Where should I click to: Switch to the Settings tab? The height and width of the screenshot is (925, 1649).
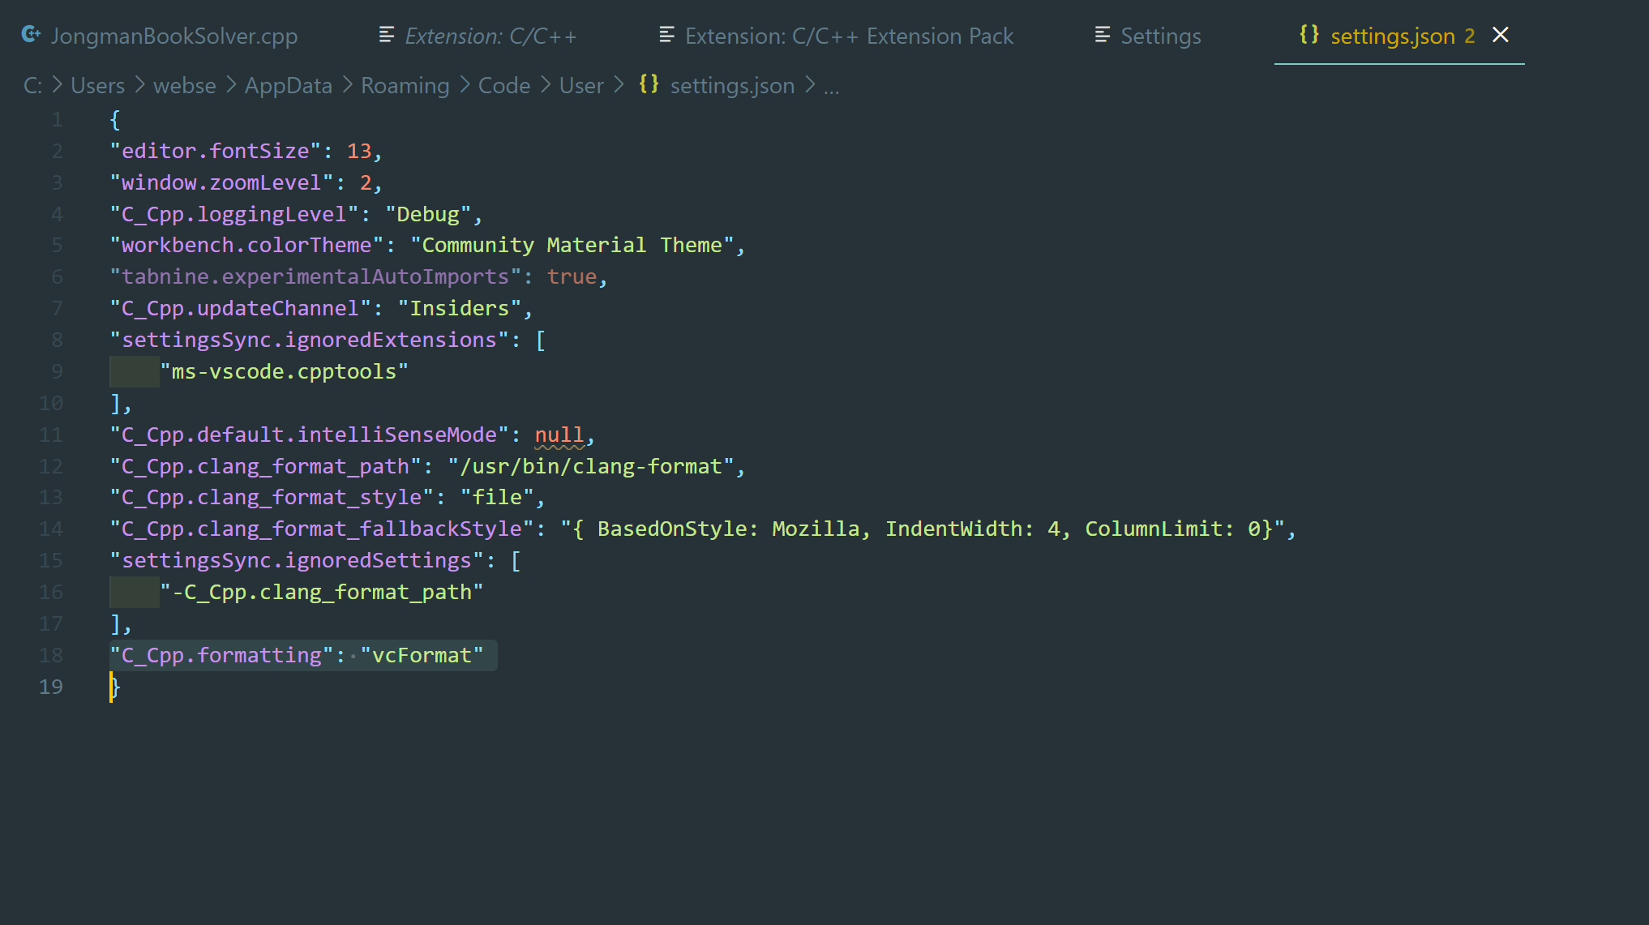pos(1160,36)
